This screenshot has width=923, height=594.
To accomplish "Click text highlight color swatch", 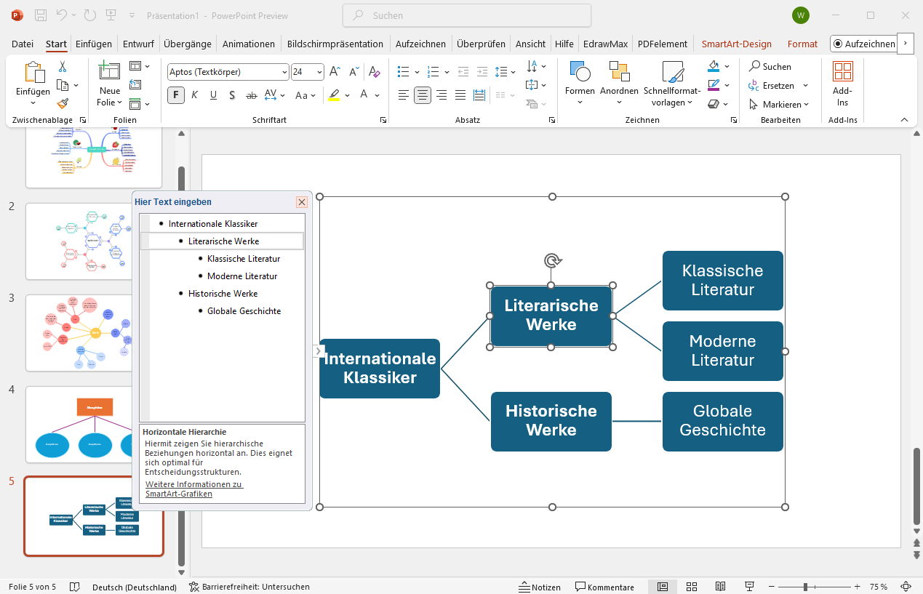I will (334, 95).
